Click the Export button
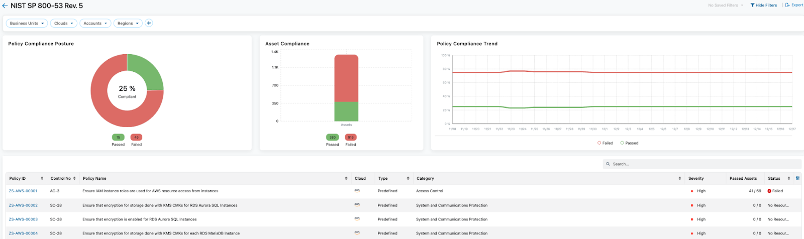The height and width of the screenshot is (239, 804). pos(794,5)
